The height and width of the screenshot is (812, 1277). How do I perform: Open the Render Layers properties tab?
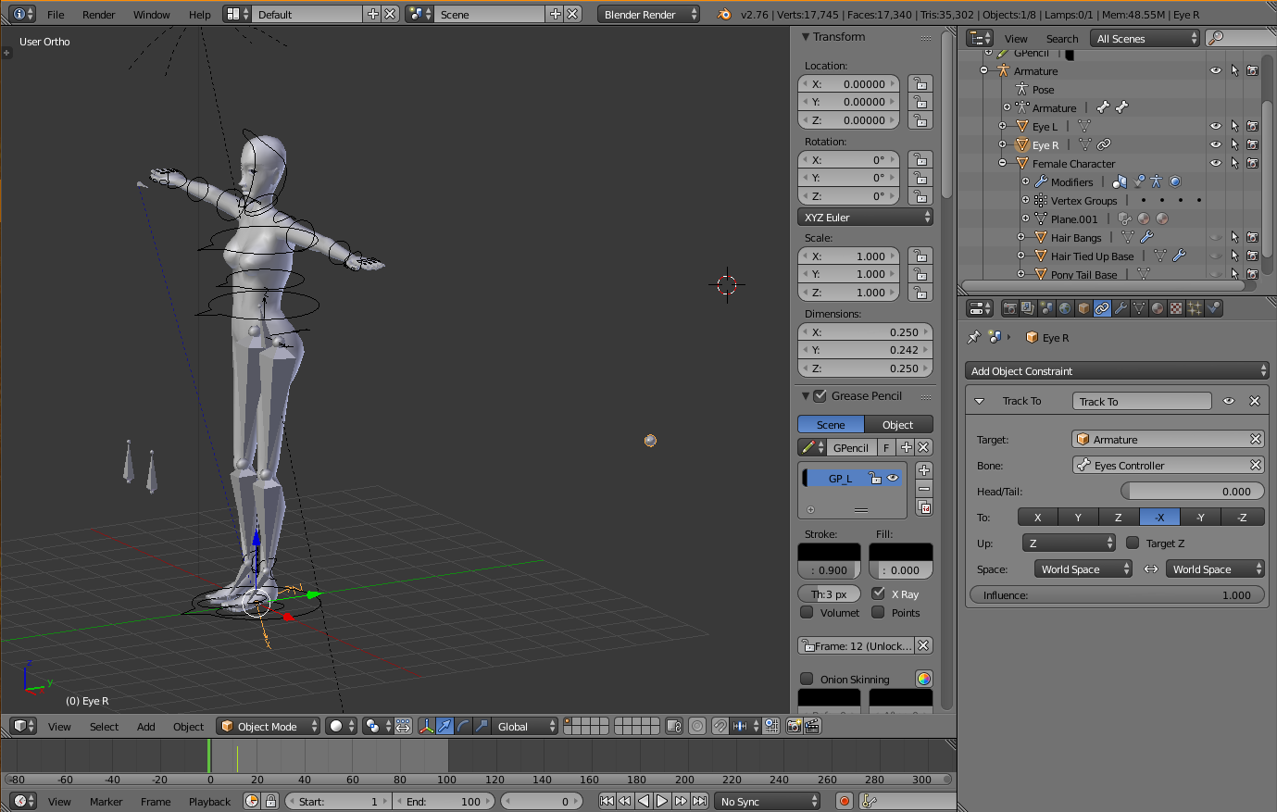coord(1029,308)
